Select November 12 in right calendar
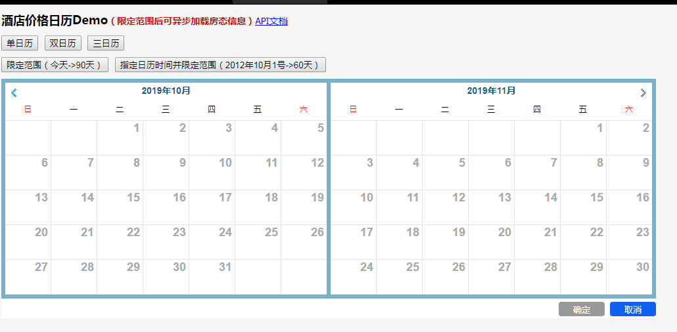677x332 pixels. [445, 207]
